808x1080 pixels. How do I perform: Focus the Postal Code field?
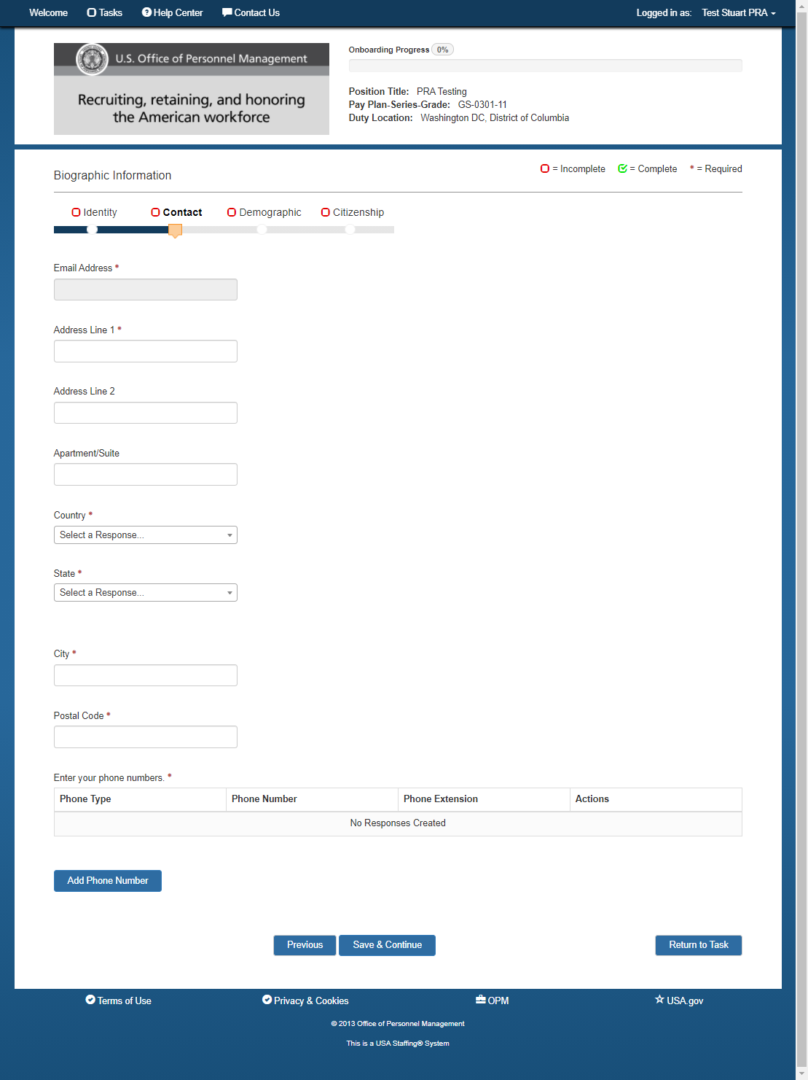[146, 737]
